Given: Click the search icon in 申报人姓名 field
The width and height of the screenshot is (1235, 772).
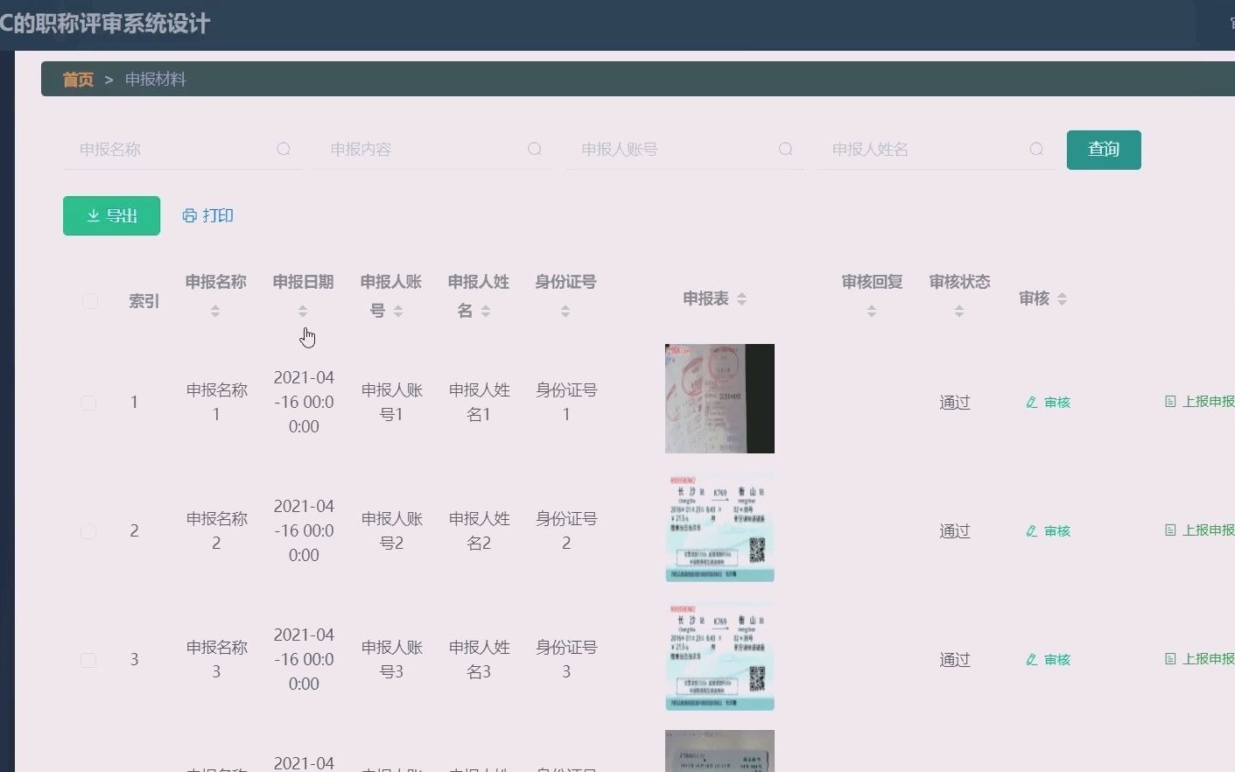Looking at the screenshot, I should tap(1037, 150).
